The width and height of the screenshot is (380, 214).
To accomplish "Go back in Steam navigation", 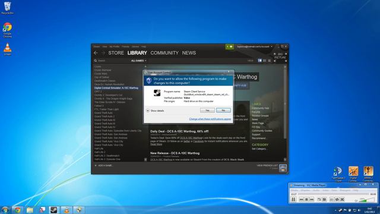I will 96,53.
